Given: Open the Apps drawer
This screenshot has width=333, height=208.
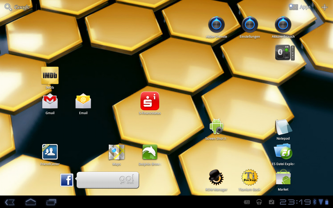Looking at the screenshot, I should point(300,7).
